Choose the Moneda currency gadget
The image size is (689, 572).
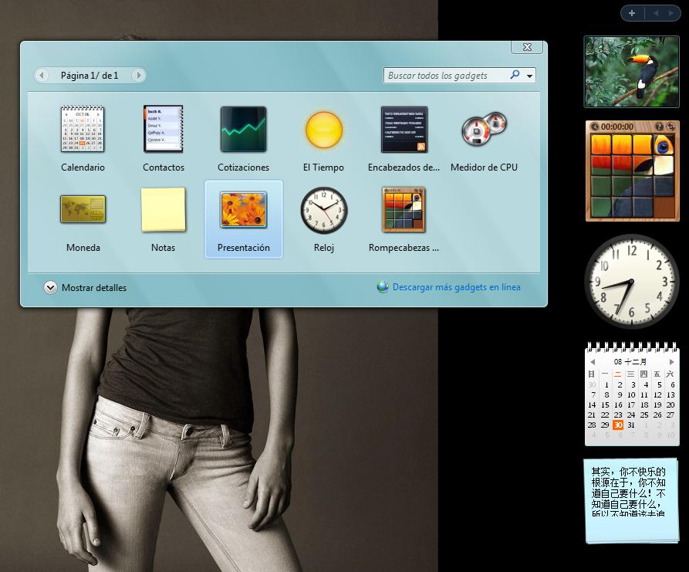tap(83, 209)
